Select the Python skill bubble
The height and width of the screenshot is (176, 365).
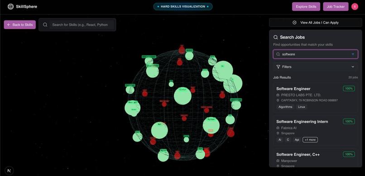point(211,125)
